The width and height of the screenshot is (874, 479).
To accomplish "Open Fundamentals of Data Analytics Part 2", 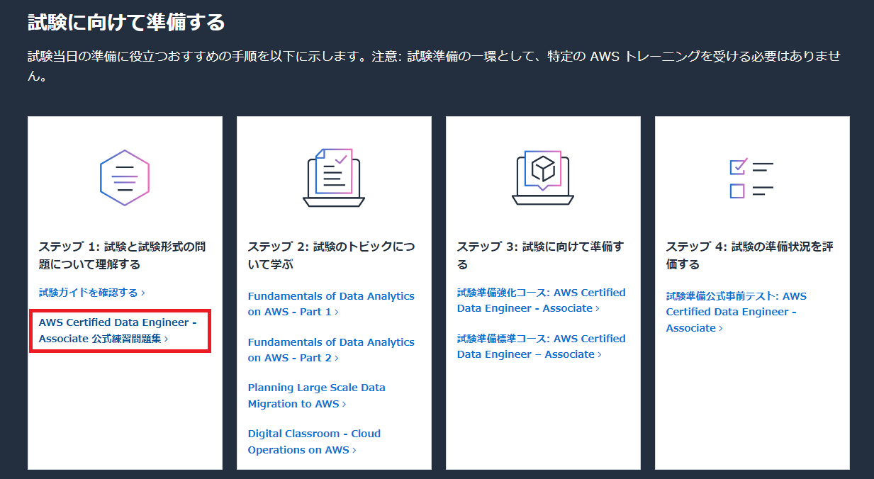I will pos(330,350).
